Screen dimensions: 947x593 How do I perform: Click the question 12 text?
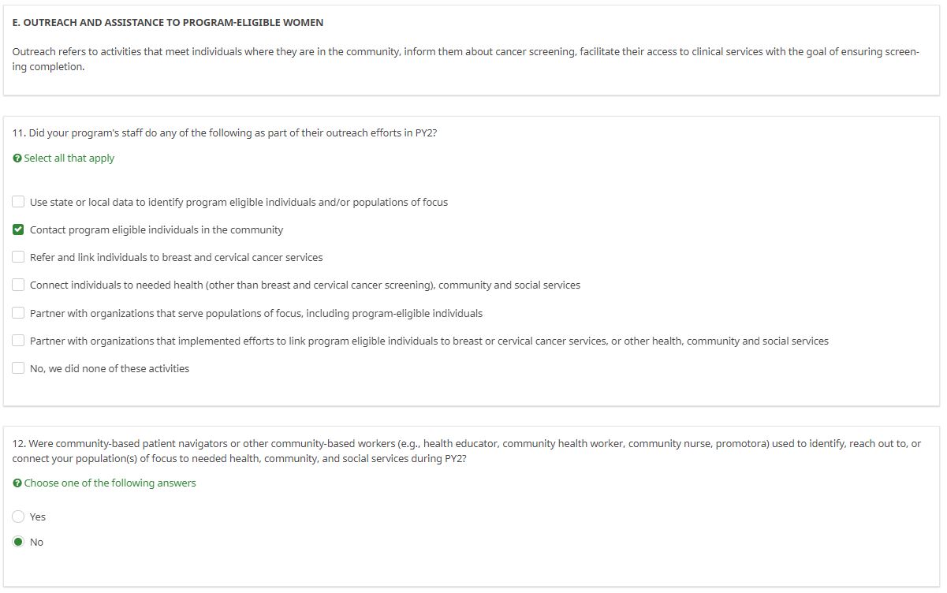[x=465, y=451]
